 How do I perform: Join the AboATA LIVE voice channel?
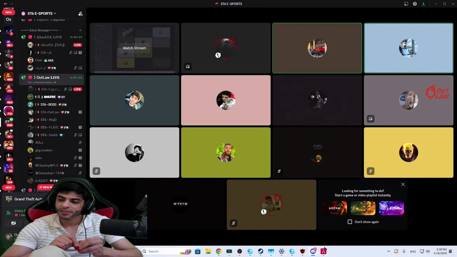(x=52, y=37)
